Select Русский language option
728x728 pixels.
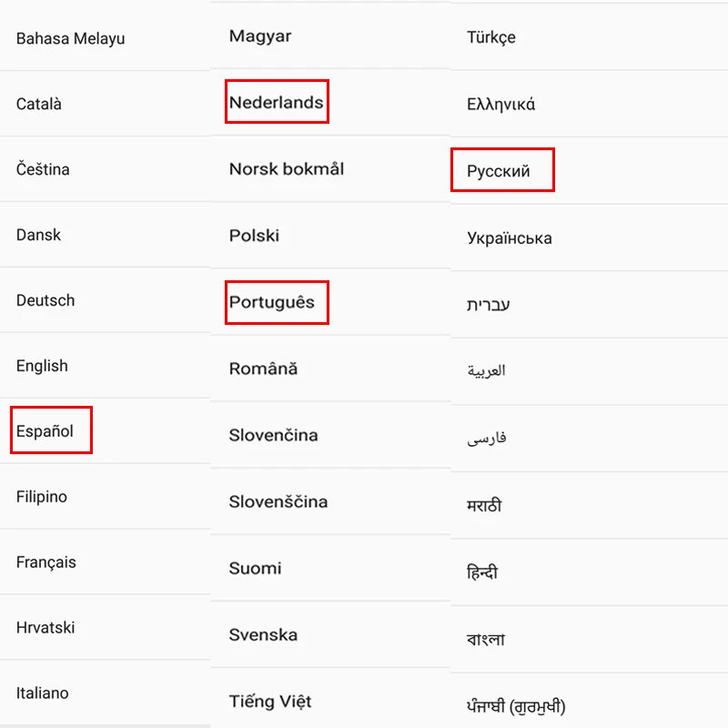pos(499,171)
